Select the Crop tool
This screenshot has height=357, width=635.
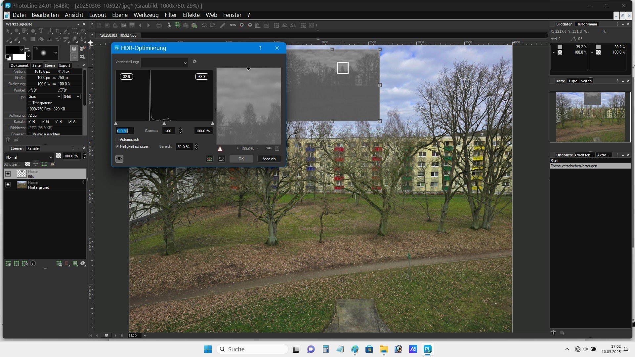[58, 31]
